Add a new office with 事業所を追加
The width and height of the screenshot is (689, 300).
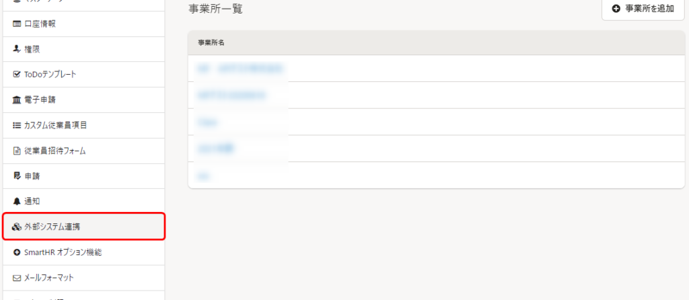point(643,9)
